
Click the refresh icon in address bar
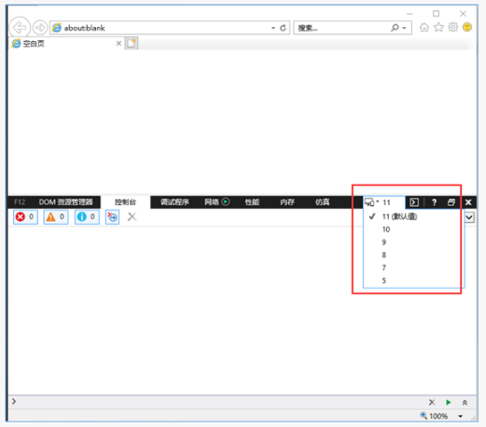pos(283,28)
